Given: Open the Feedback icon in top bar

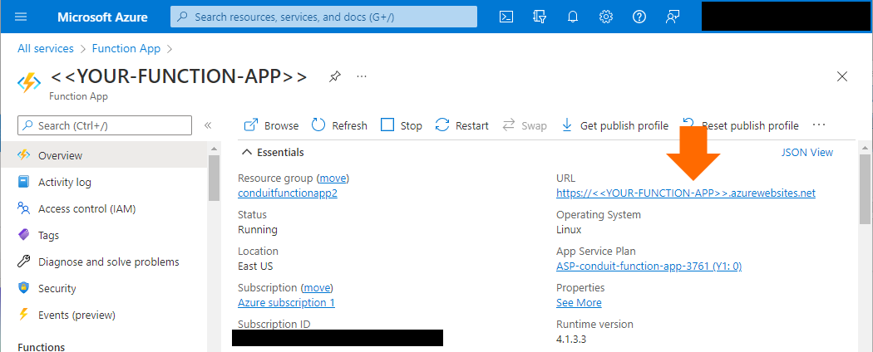Looking at the screenshot, I should (x=673, y=17).
